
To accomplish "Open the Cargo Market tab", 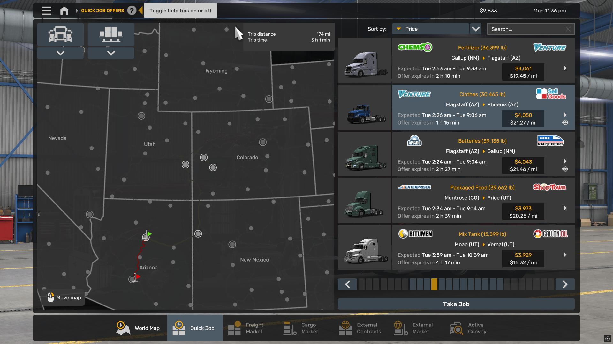I will click(x=302, y=328).
